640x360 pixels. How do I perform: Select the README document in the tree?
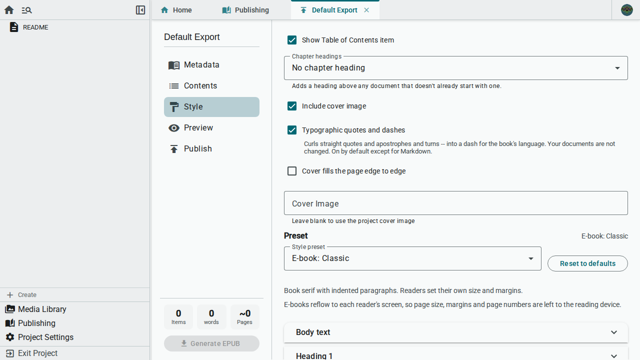[x=75, y=27]
